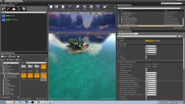
Task: Click Game in the Content Browser breadcrumb
Action: pos(11,60)
